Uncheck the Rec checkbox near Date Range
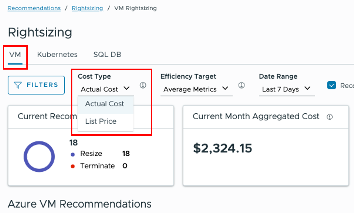354x213 pixels. 332,85
